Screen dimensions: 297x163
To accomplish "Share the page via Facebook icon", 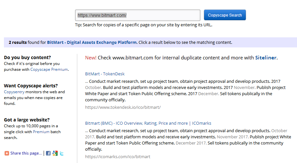I will point(48,153).
